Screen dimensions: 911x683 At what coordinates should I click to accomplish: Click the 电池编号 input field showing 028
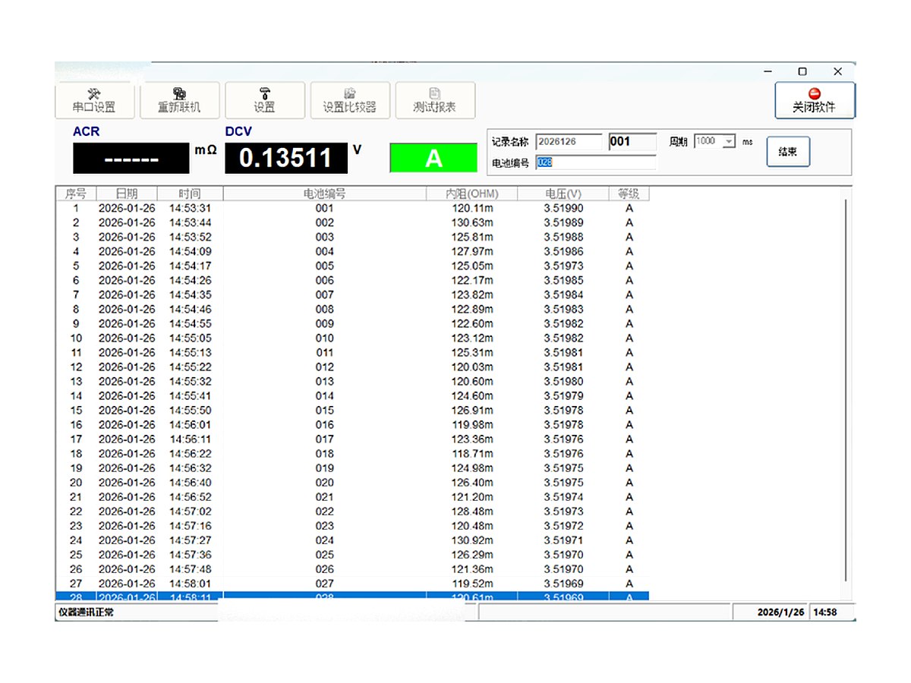point(596,162)
